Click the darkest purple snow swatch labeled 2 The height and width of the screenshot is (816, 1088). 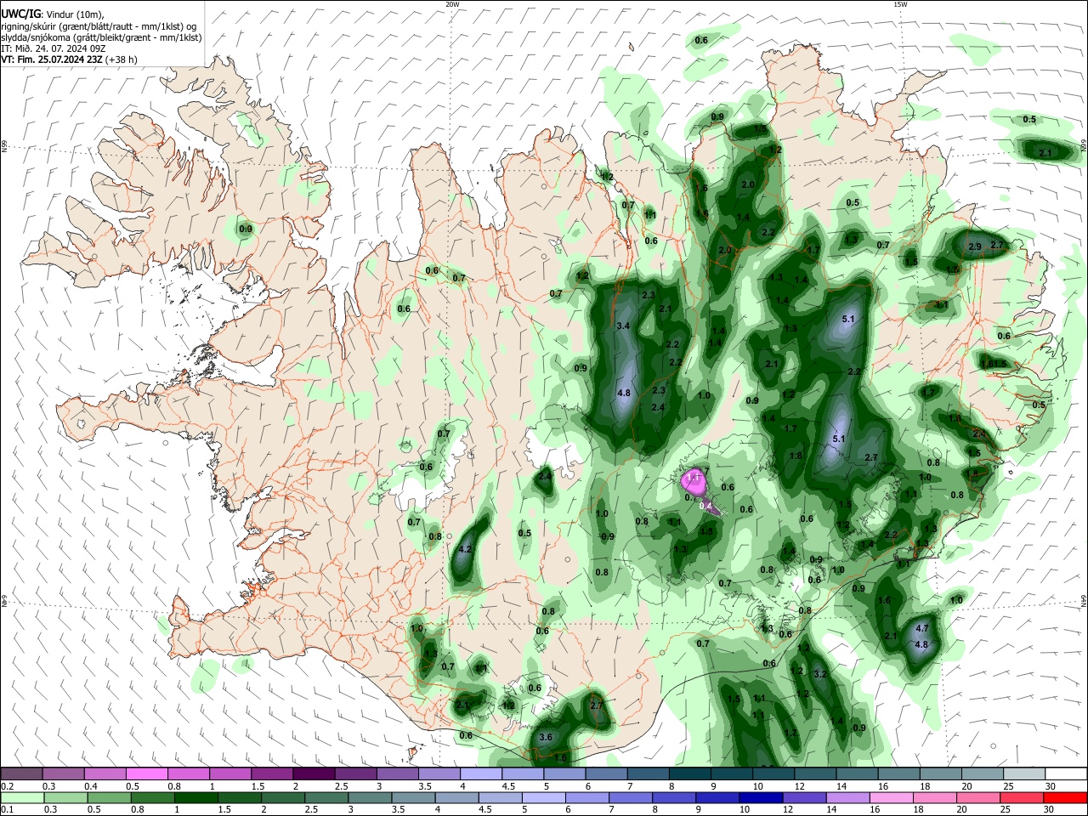(313, 774)
